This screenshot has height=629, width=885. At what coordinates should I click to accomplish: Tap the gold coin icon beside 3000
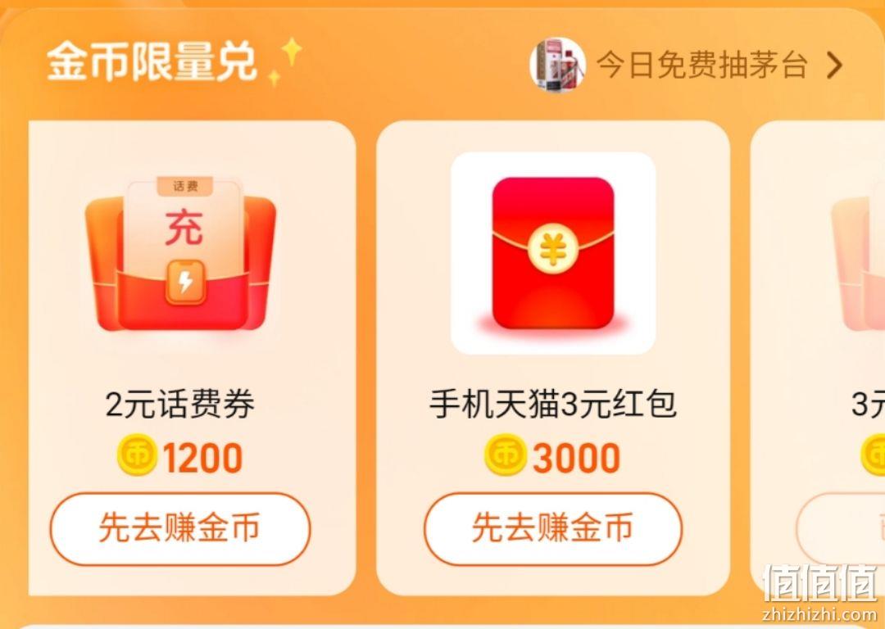pos(505,454)
